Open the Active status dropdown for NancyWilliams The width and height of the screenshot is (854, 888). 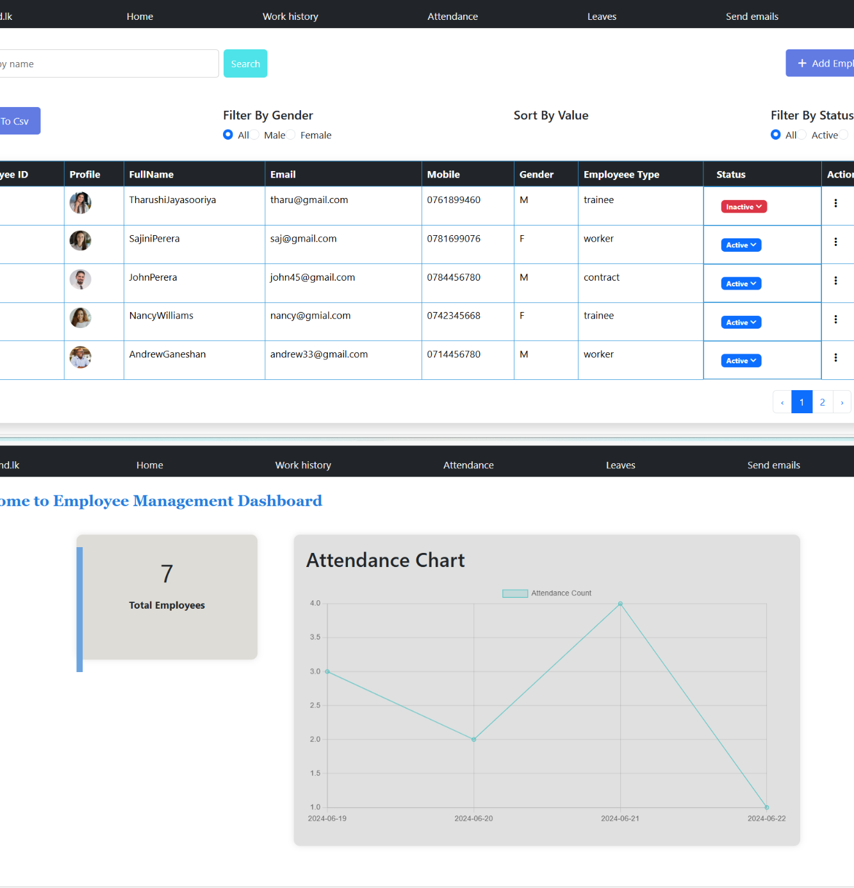(x=741, y=322)
